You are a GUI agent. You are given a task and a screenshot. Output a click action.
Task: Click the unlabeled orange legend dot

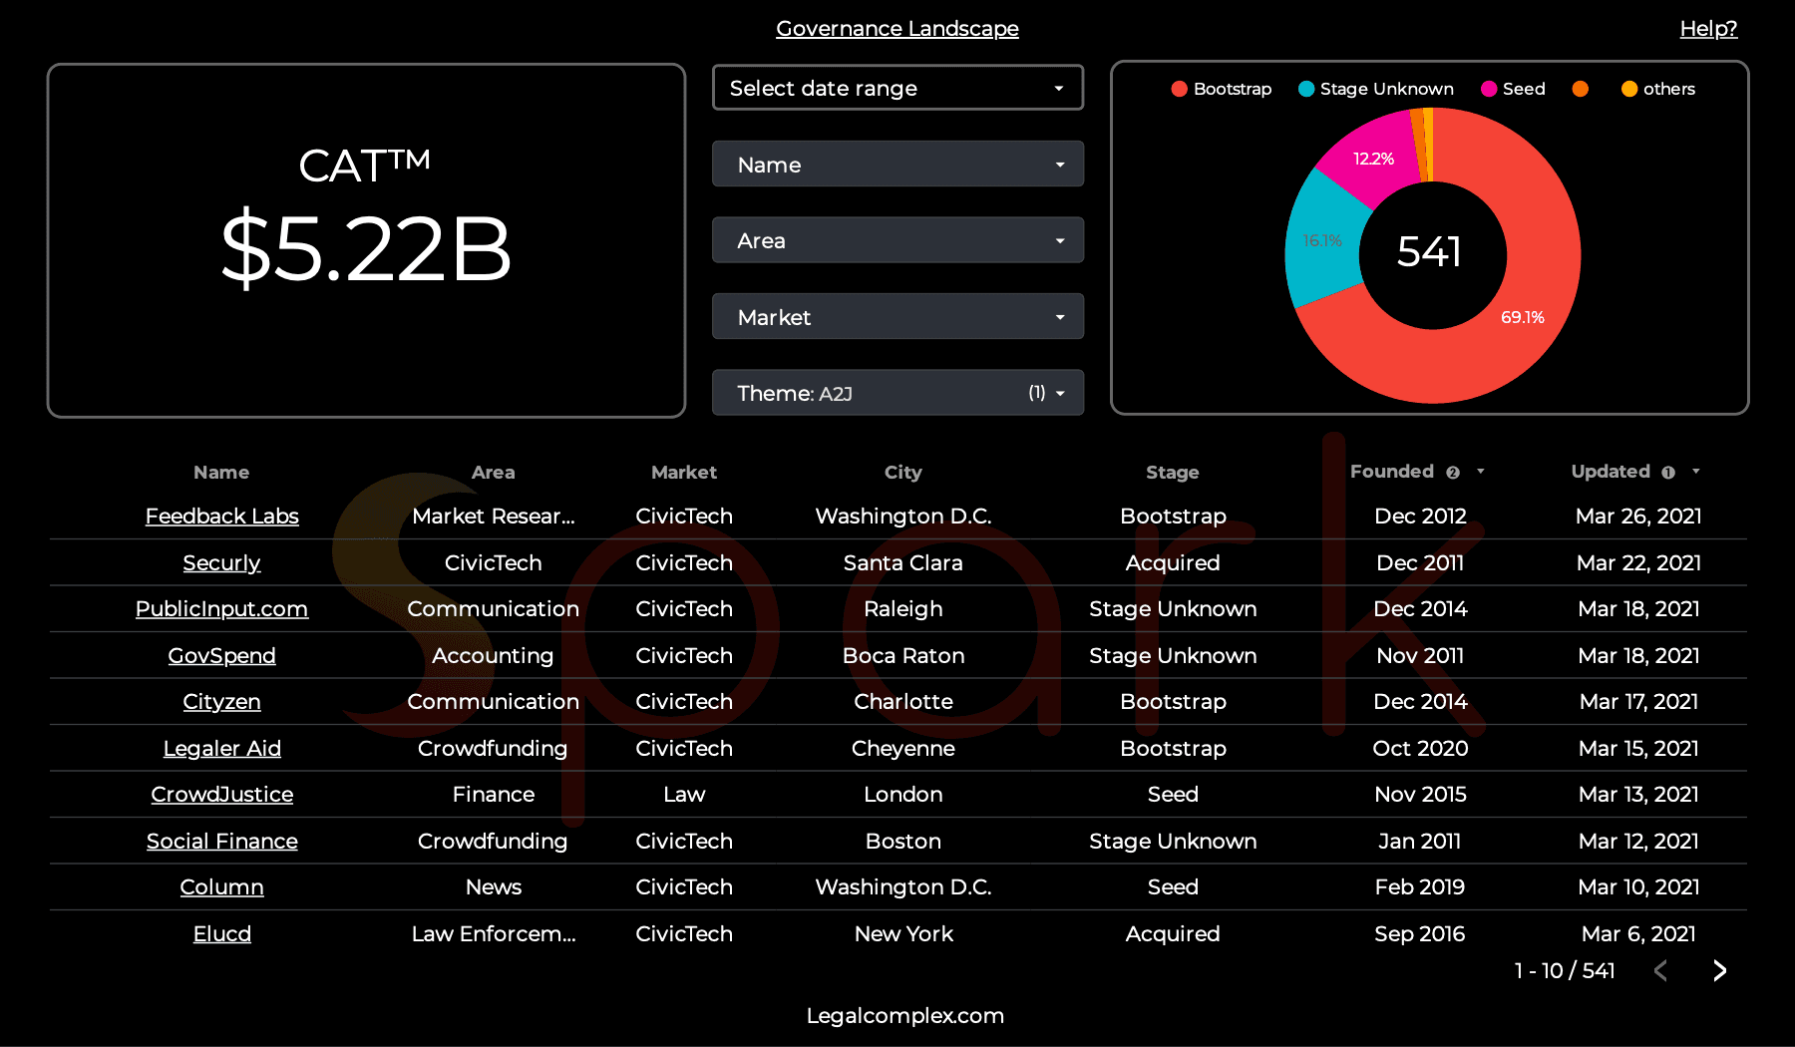point(1580,89)
